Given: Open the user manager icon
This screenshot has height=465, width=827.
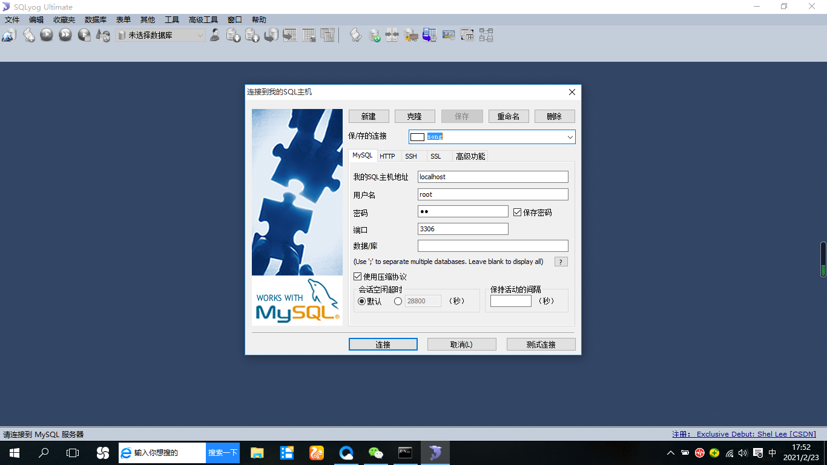Looking at the screenshot, I should (215, 35).
